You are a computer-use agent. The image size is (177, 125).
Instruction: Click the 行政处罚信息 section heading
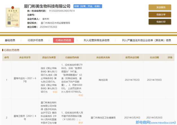[12, 50]
